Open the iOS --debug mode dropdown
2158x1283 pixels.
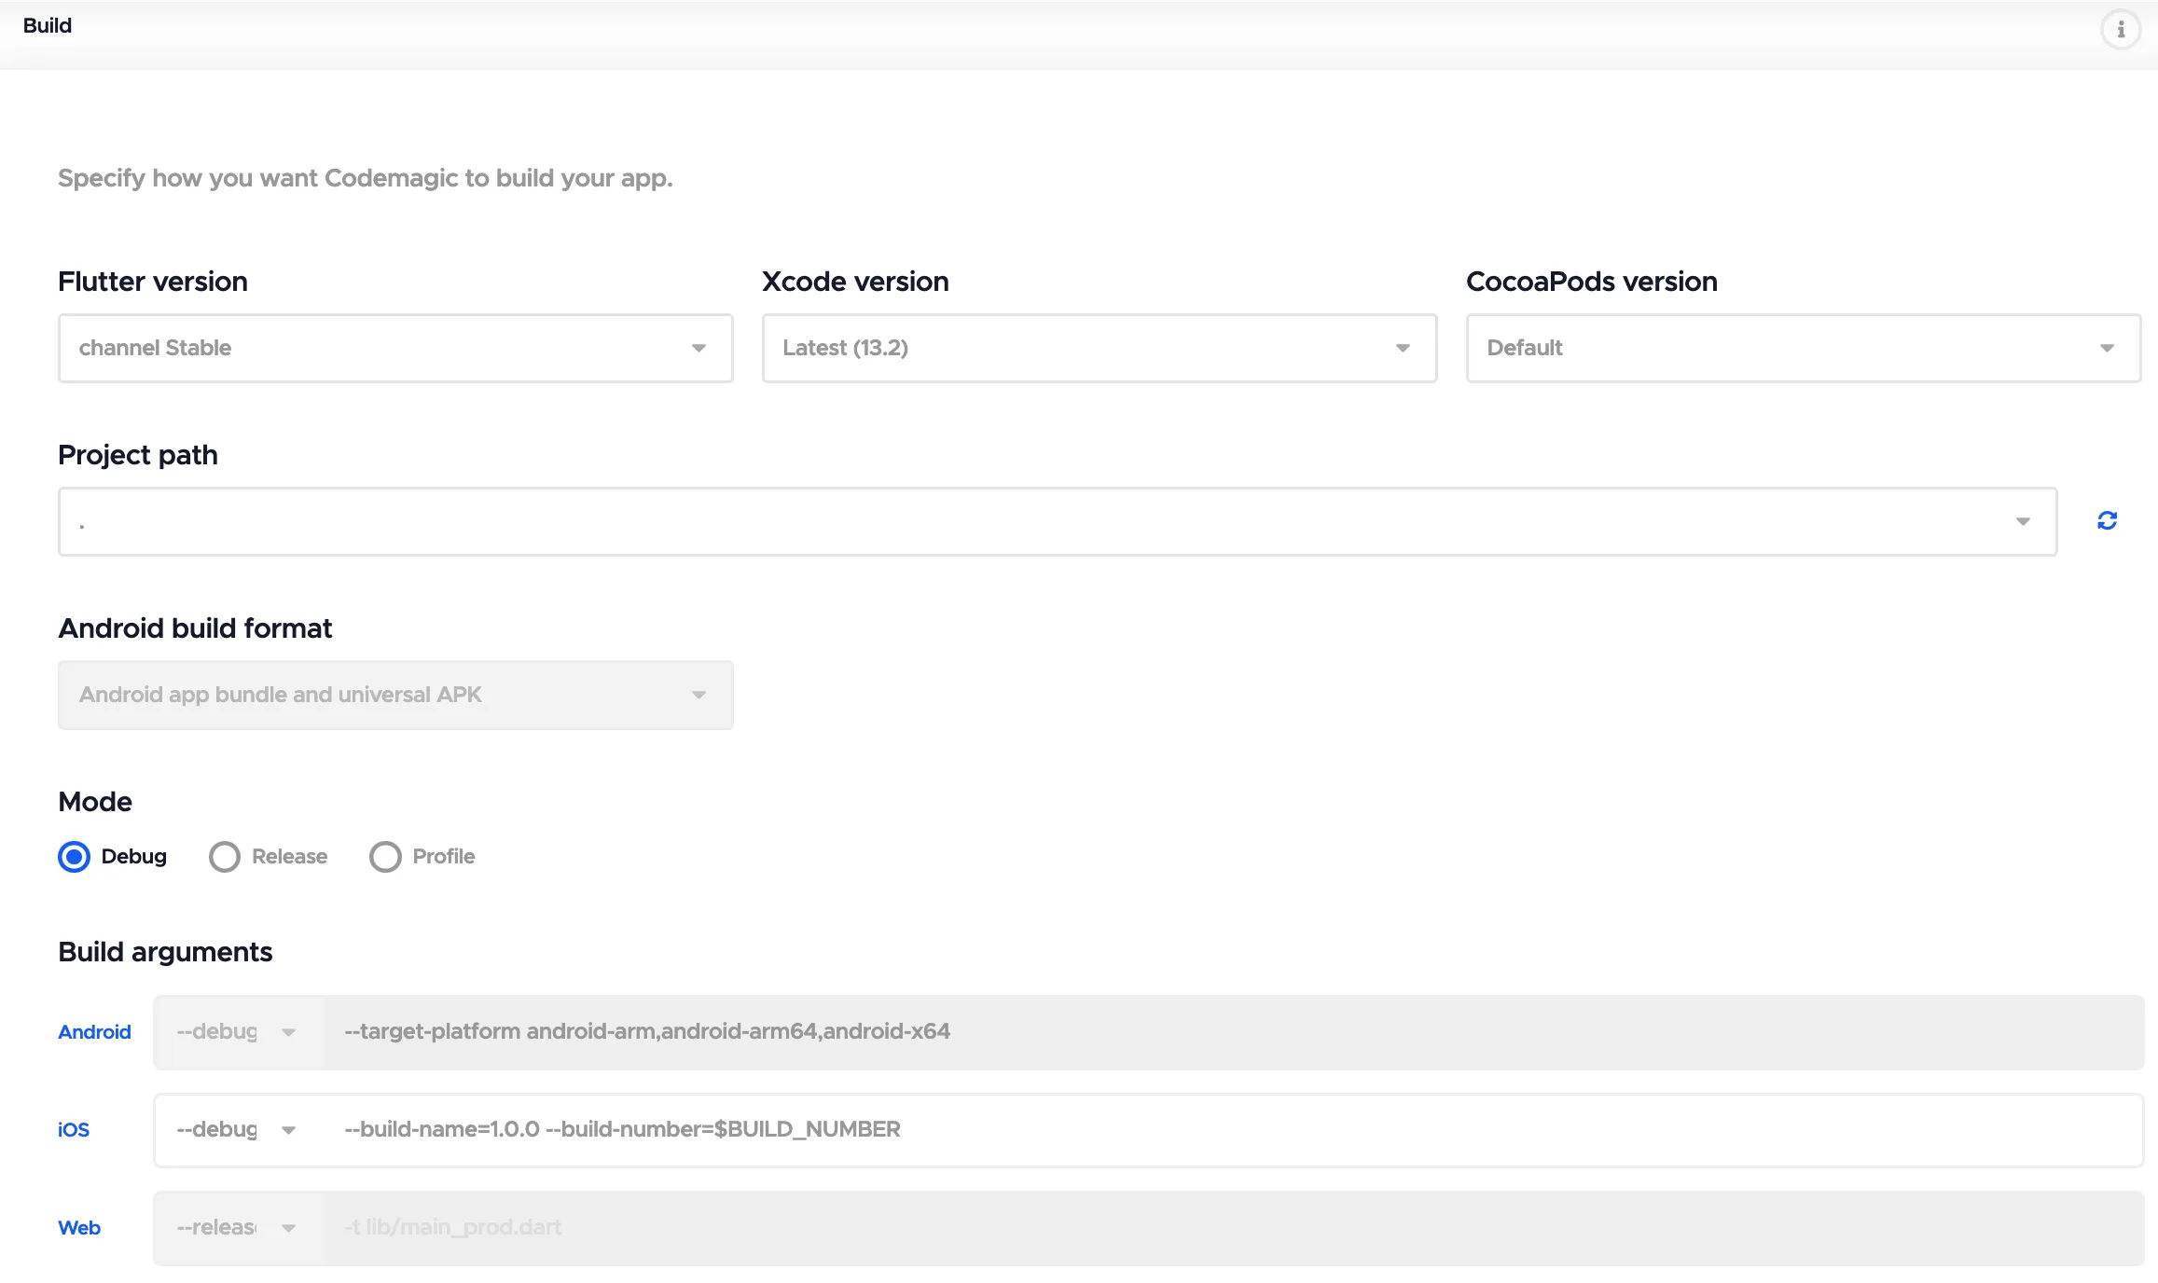pos(238,1129)
